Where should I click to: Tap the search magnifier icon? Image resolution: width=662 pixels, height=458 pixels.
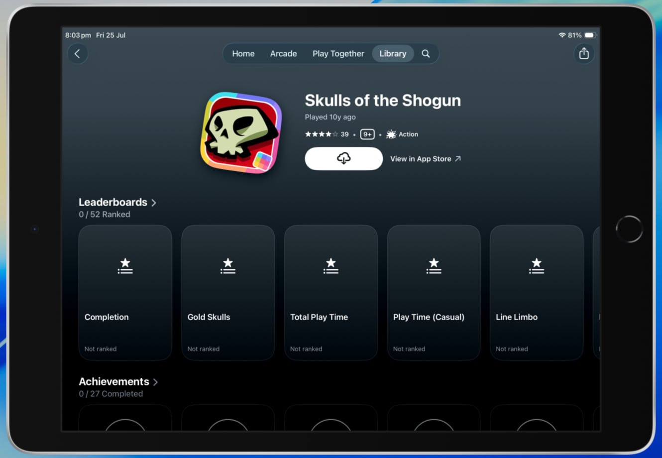tap(426, 54)
